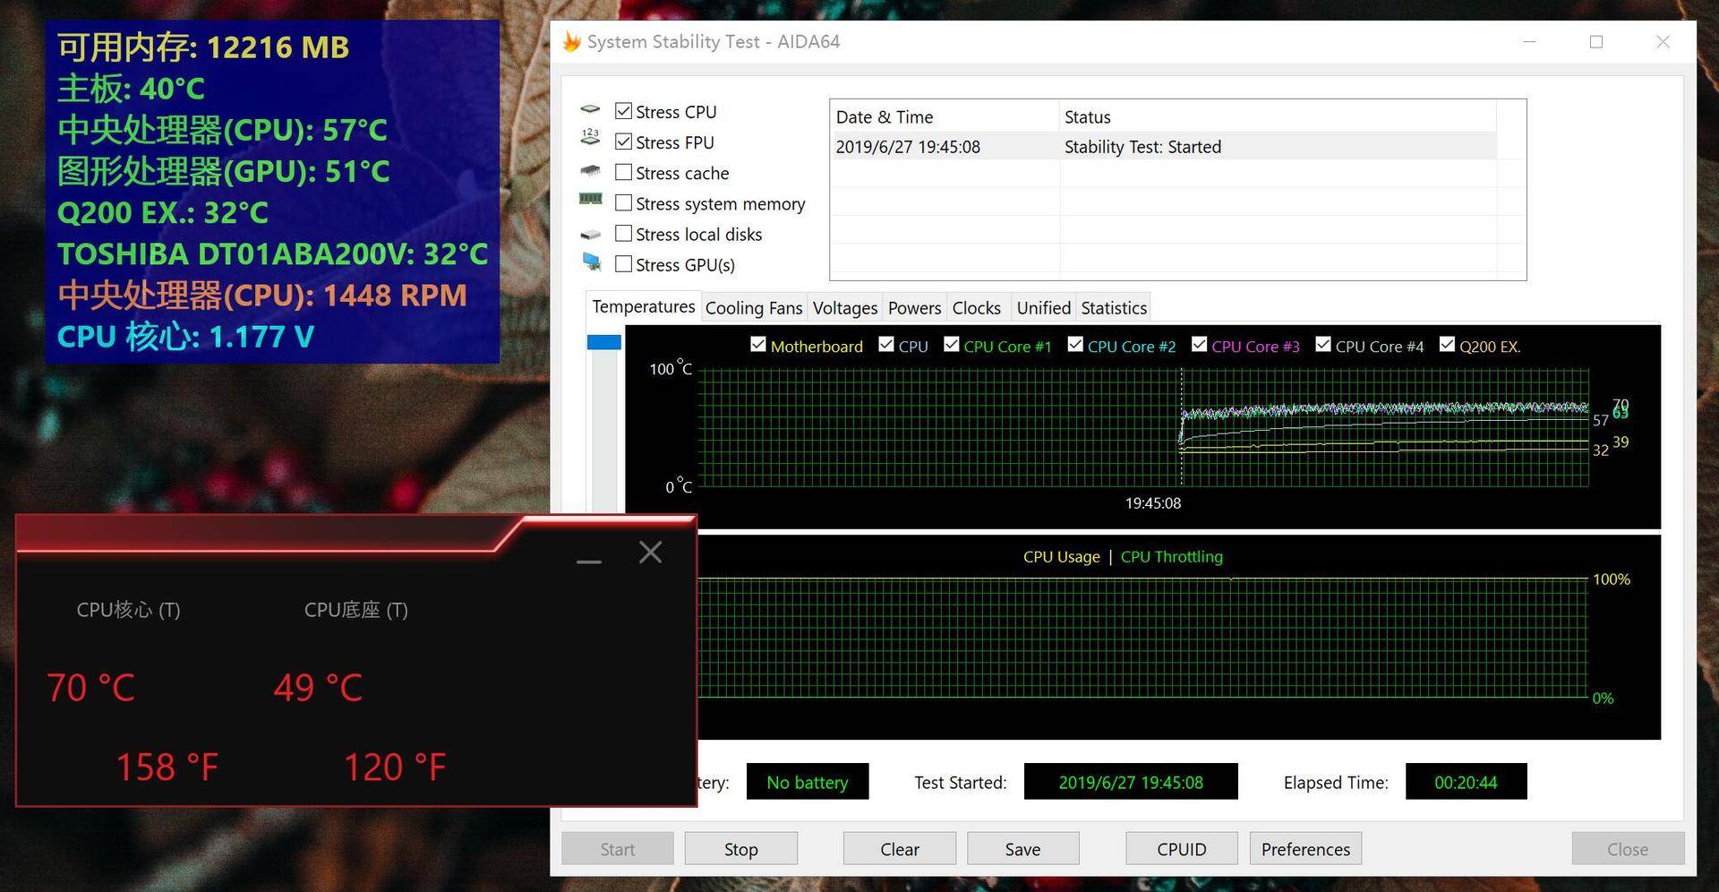Click the blue graph scale slider handle
This screenshot has height=892, width=1719.
(603, 342)
